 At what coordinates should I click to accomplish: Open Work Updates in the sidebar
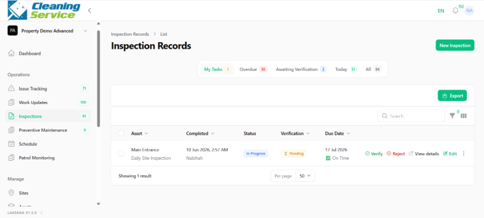coord(48,103)
